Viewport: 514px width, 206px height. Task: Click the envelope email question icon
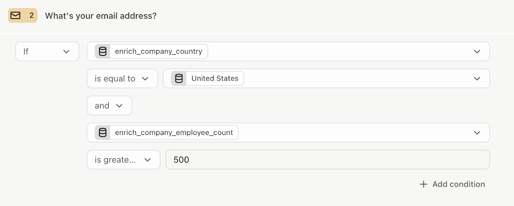pyautogui.click(x=15, y=15)
